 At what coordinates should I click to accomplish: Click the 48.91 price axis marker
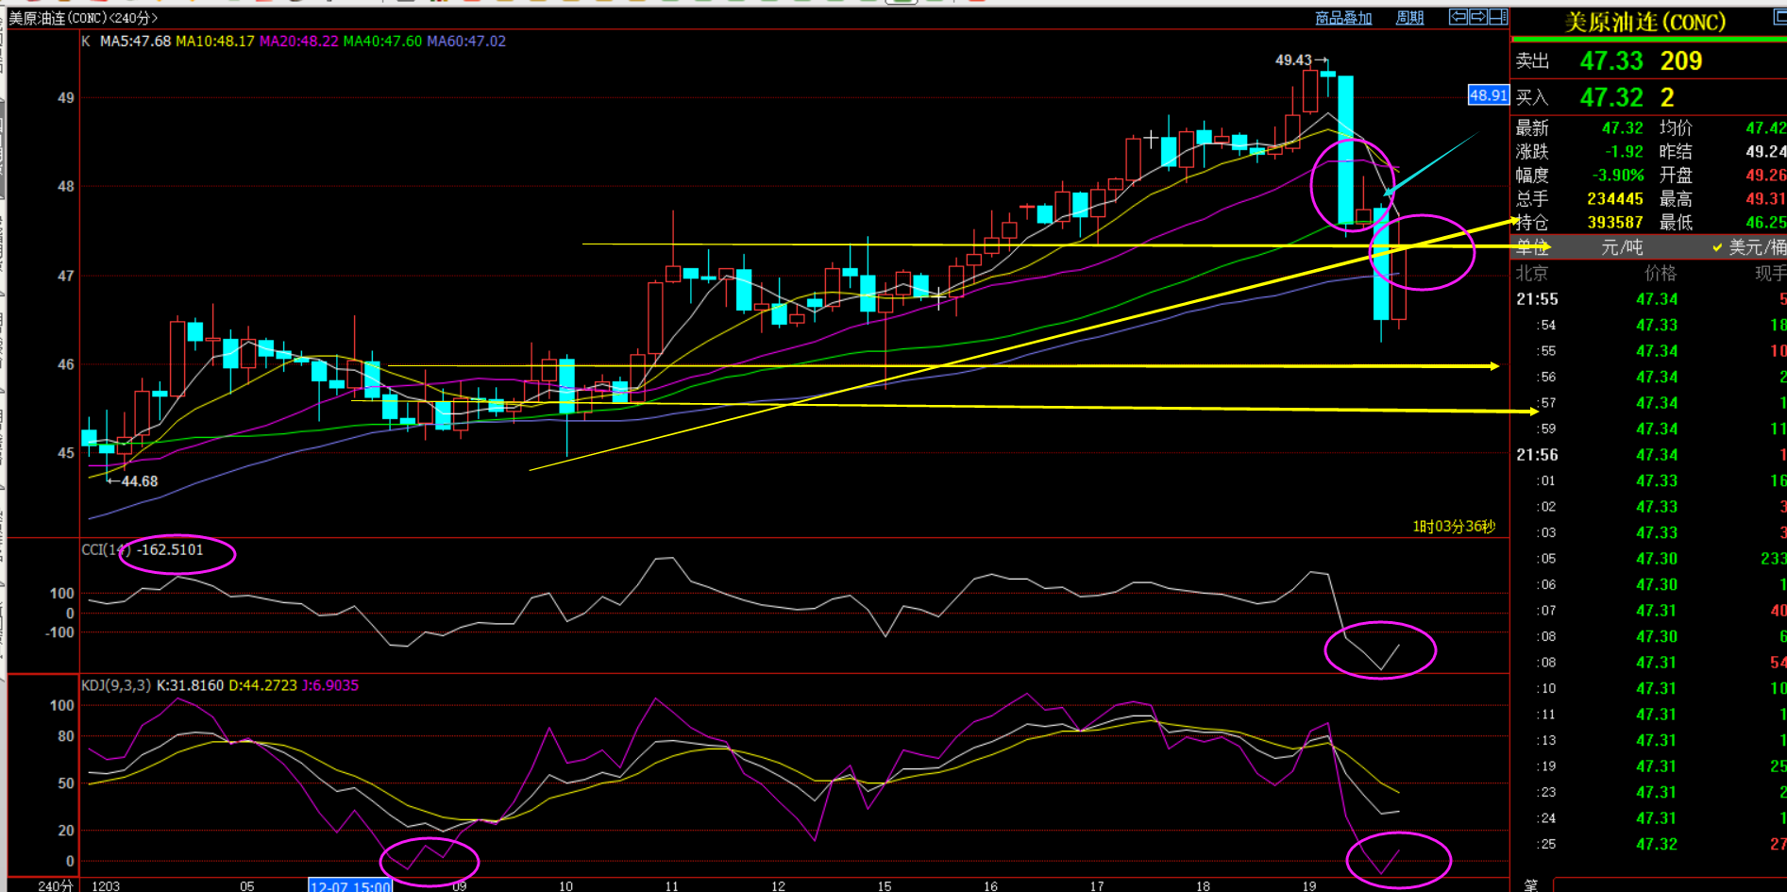tap(1489, 95)
